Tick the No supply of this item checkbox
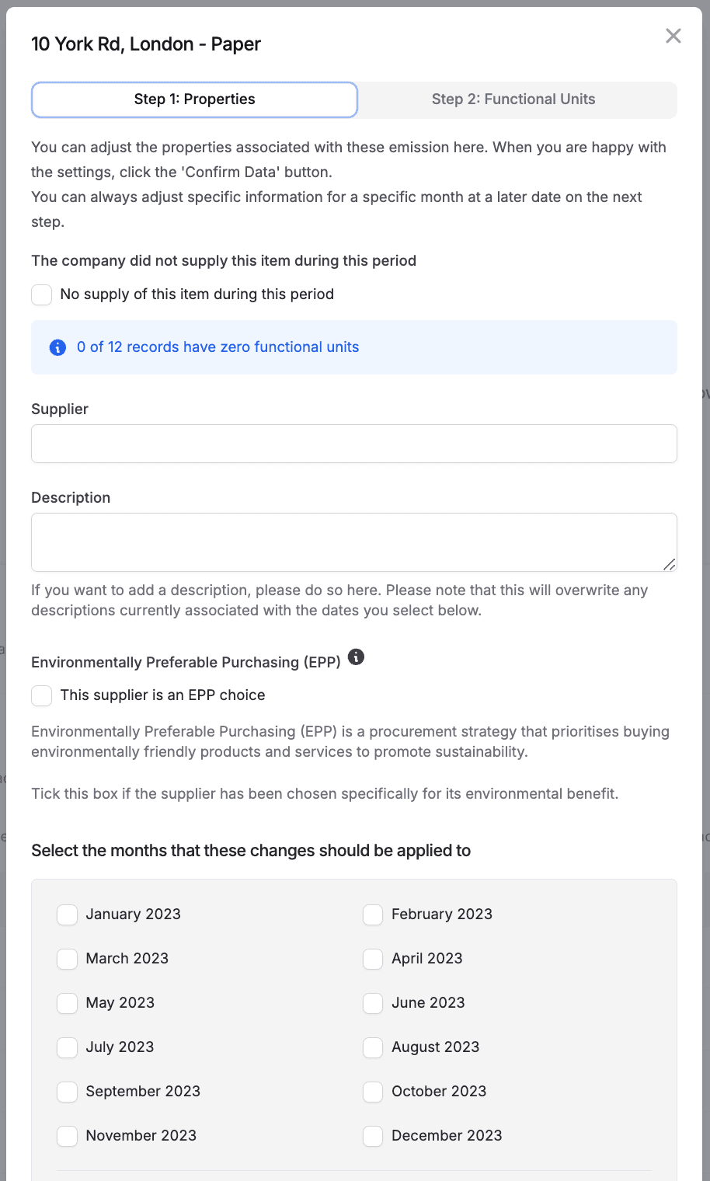This screenshot has height=1181, width=710. click(x=42, y=294)
